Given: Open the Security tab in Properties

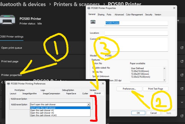Looking at the screenshot, I should pyautogui.click(x=149, y=15).
